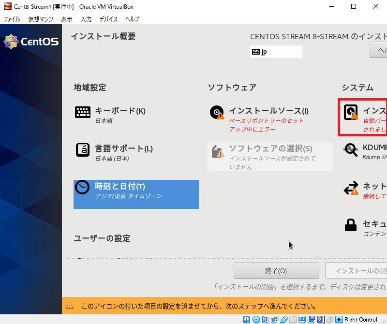Open the KDUMP magnifier icon
The height and width of the screenshot is (324, 387).
tap(351, 150)
